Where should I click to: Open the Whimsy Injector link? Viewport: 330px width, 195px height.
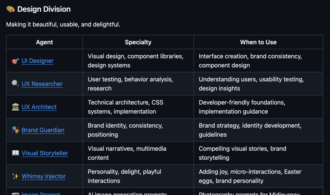click(x=44, y=176)
